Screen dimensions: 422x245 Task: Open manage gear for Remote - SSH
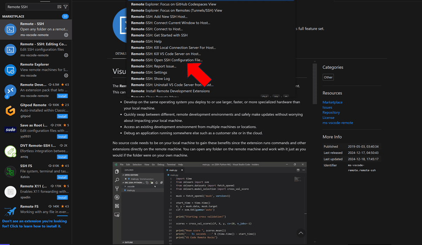click(x=66, y=35)
